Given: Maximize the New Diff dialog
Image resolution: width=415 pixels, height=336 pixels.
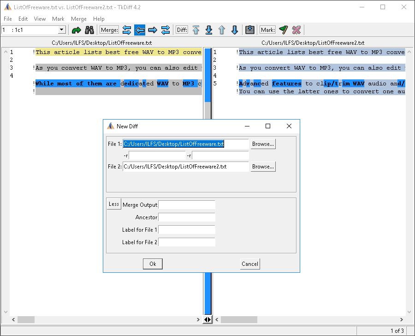Looking at the screenshot, I should 268,126.
